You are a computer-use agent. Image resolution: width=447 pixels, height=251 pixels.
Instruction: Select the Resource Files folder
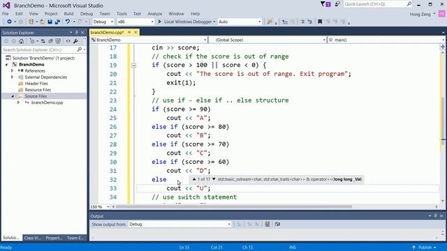[38, 90]
